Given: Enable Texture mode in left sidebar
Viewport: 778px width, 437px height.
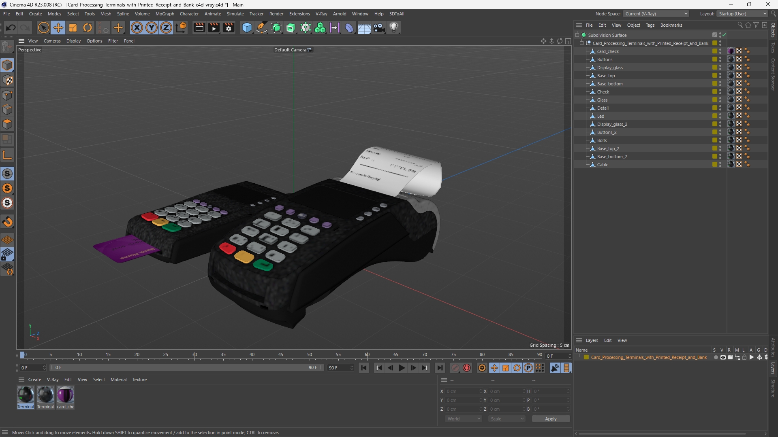Looking at the screenshot, I should tap(7, 80).
